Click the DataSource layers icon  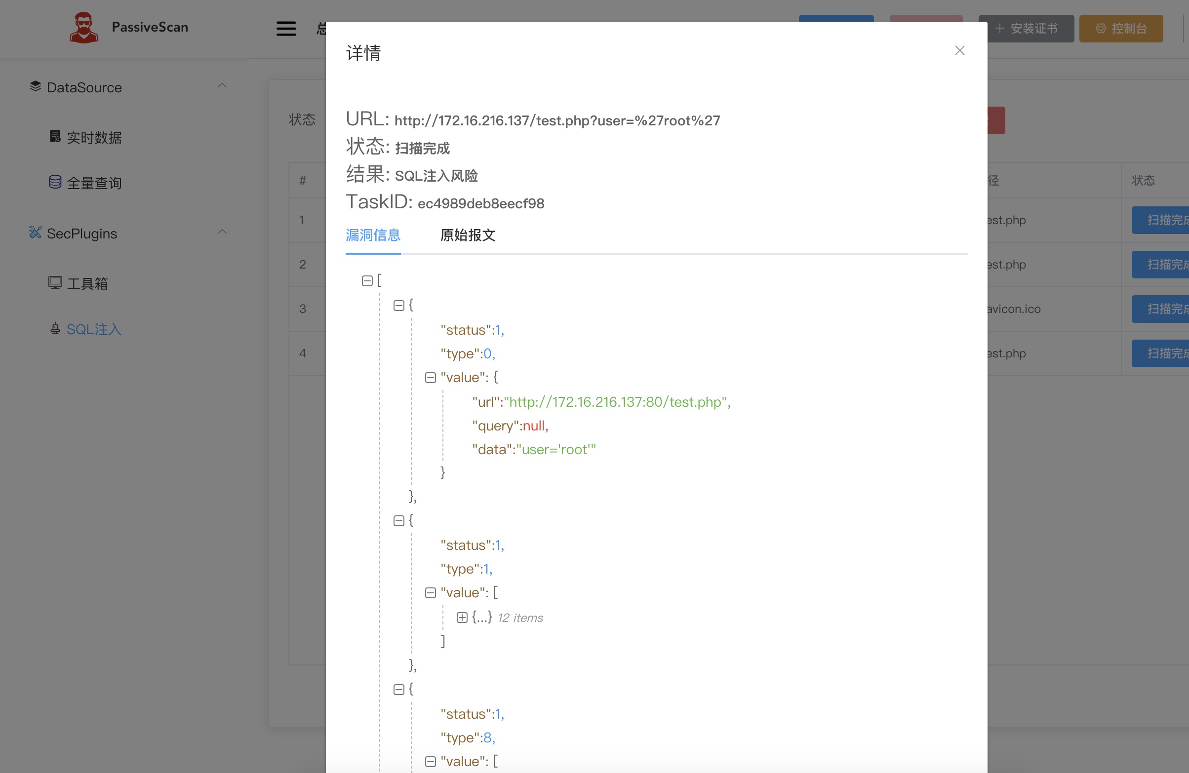click(x=36, y=86)
